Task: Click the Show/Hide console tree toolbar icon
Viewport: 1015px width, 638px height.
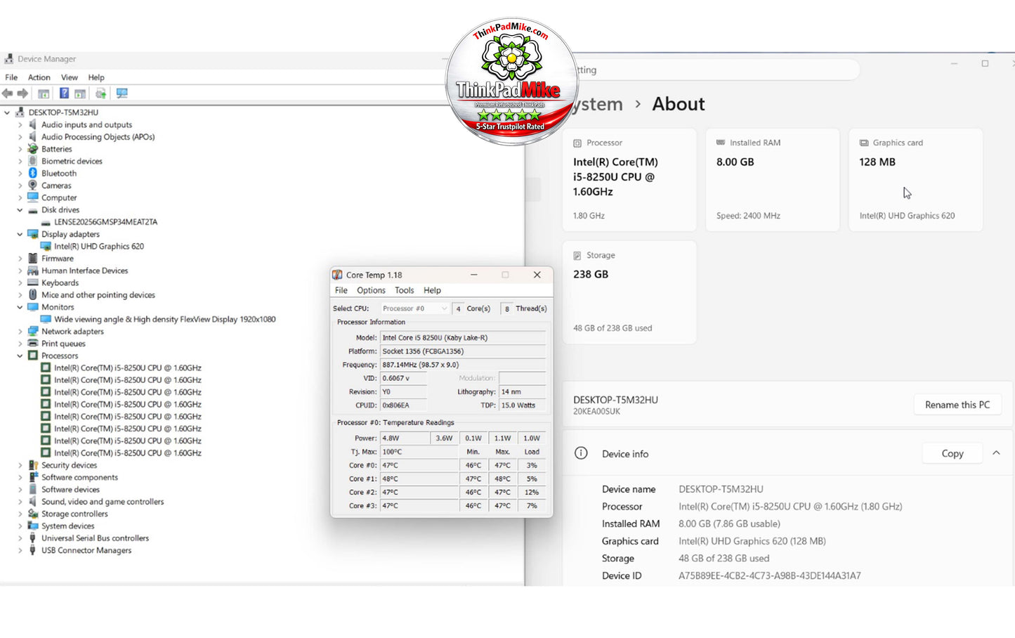Action: click(44, 93)
